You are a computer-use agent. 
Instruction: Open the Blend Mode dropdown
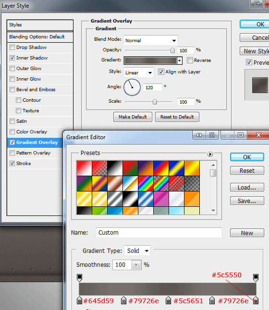tap(151, 40)
